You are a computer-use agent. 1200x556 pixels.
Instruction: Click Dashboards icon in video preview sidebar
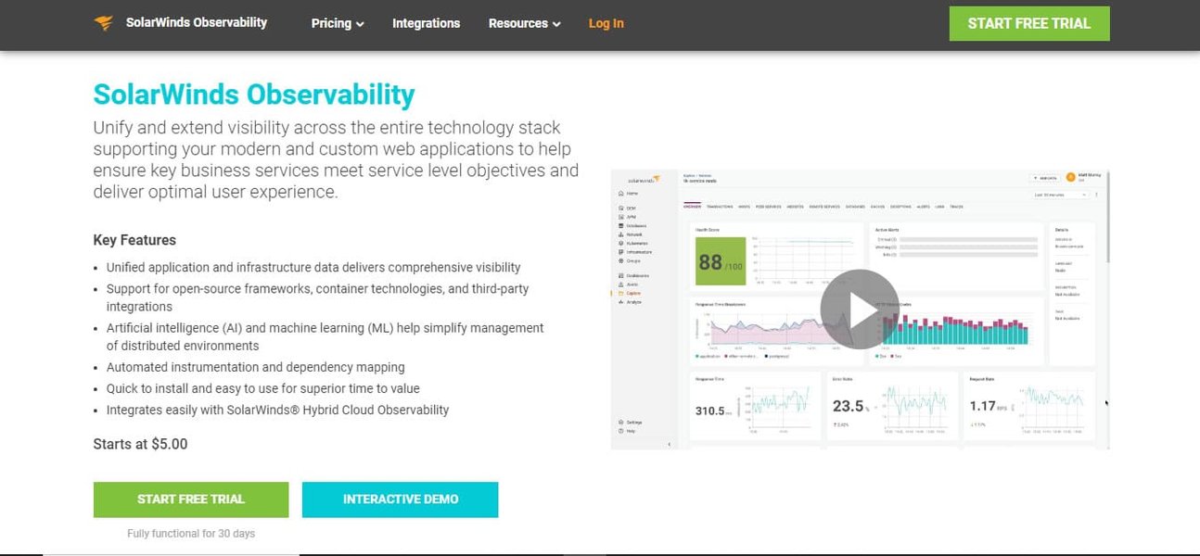point(620,276)
